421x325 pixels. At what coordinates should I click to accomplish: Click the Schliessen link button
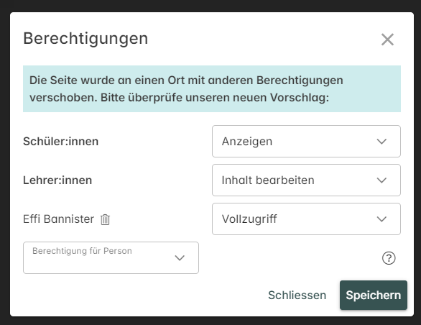pyautogui.click(x=297, y=296)
